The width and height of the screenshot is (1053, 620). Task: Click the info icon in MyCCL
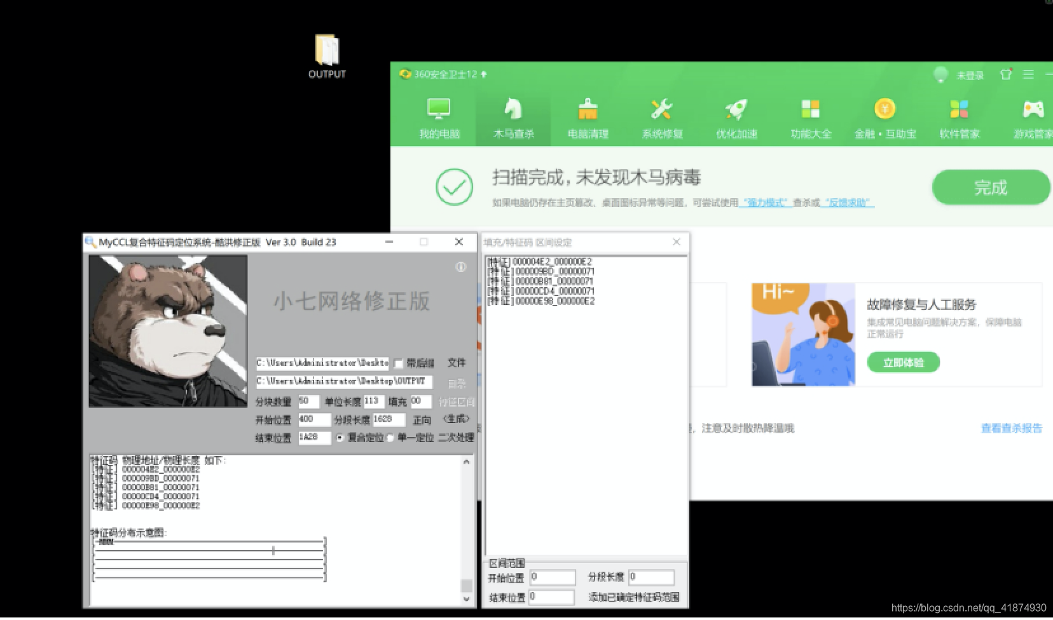460,267
